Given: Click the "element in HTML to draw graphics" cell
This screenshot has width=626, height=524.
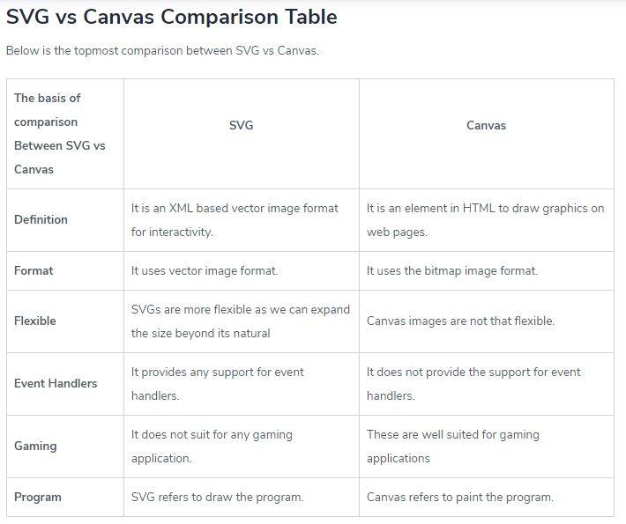Looking at the screenshot, I should point(485,220).
